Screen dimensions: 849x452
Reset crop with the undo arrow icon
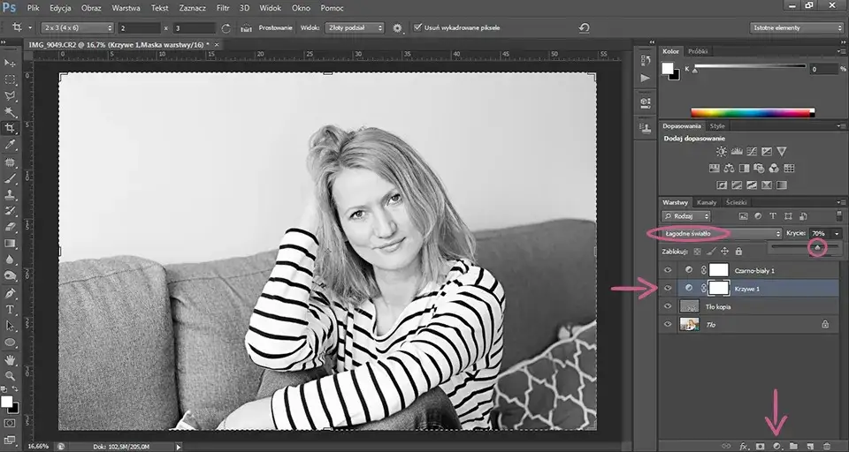(584, 27)
